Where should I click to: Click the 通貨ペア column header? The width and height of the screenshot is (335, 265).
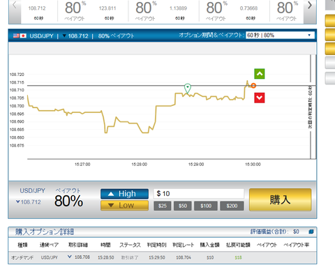tap(49, 245)
